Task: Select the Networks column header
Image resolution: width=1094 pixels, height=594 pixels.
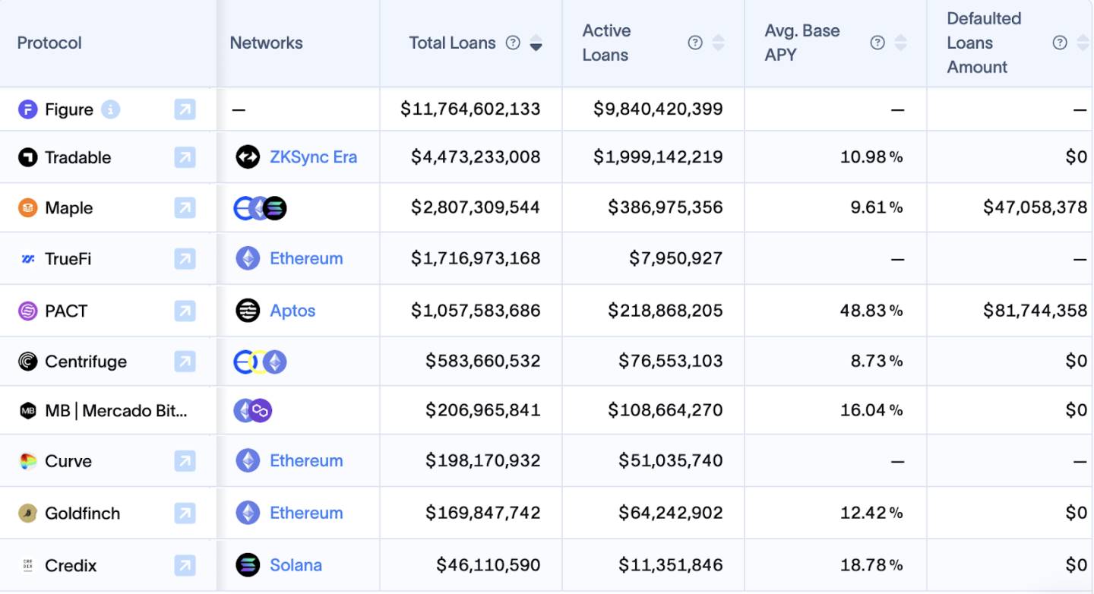Action: [266, 43]
